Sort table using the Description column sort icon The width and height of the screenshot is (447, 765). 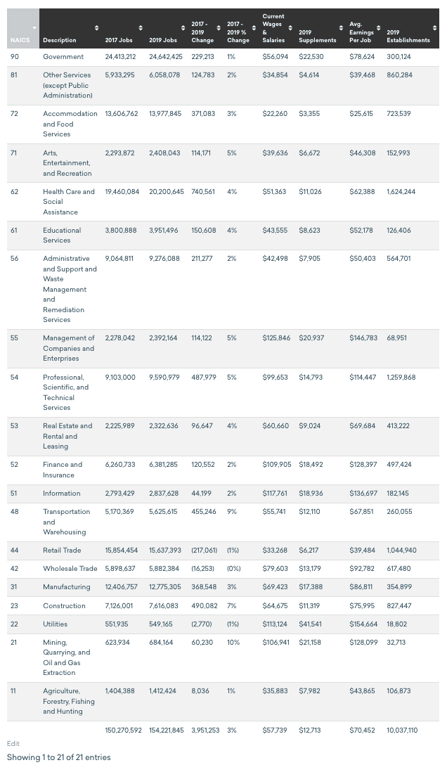[x=96, y=27]
